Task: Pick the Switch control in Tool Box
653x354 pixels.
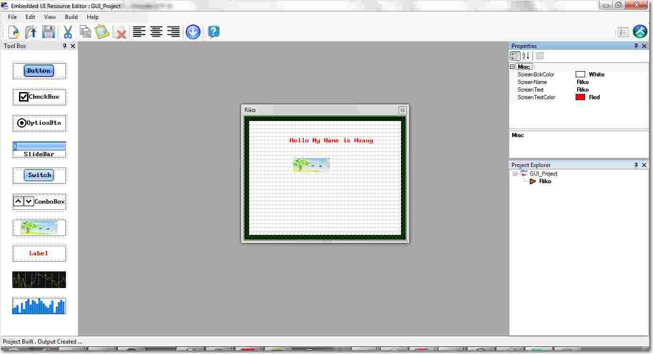Action: (39, 175)
